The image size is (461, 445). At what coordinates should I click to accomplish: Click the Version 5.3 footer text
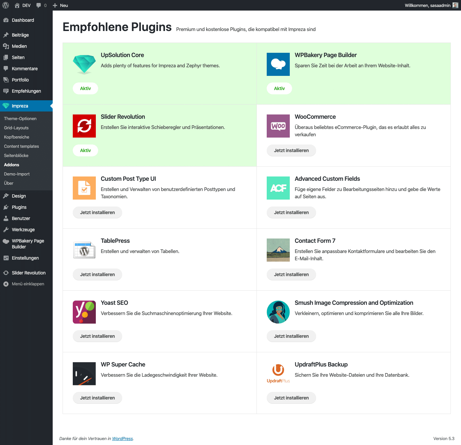444,439
